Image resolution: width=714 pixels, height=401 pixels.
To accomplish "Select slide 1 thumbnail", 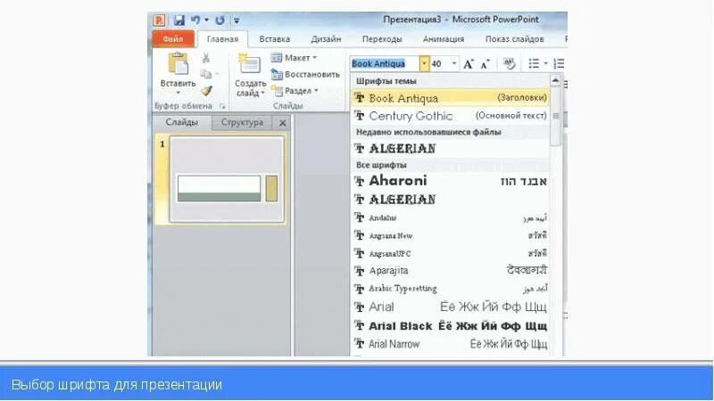I will [227, 180].
